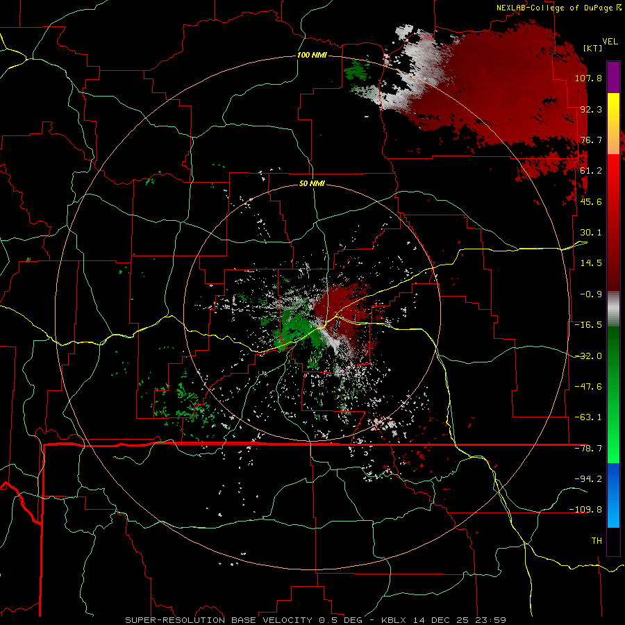Click the -16.5 legend value
The image size is (625, 625).
click(x=588, y=325)
